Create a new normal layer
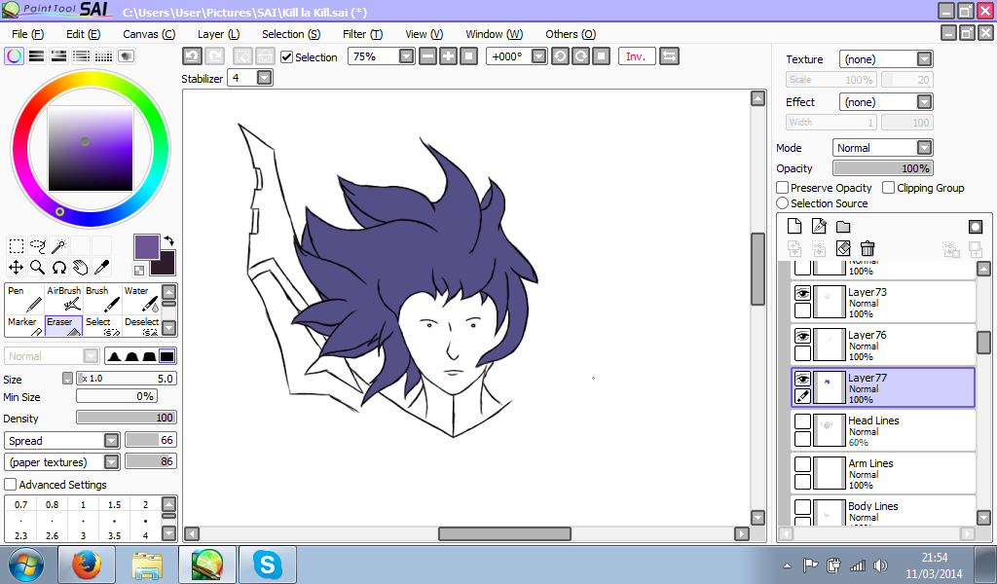The image size is (997, 584). click(794, 226)
